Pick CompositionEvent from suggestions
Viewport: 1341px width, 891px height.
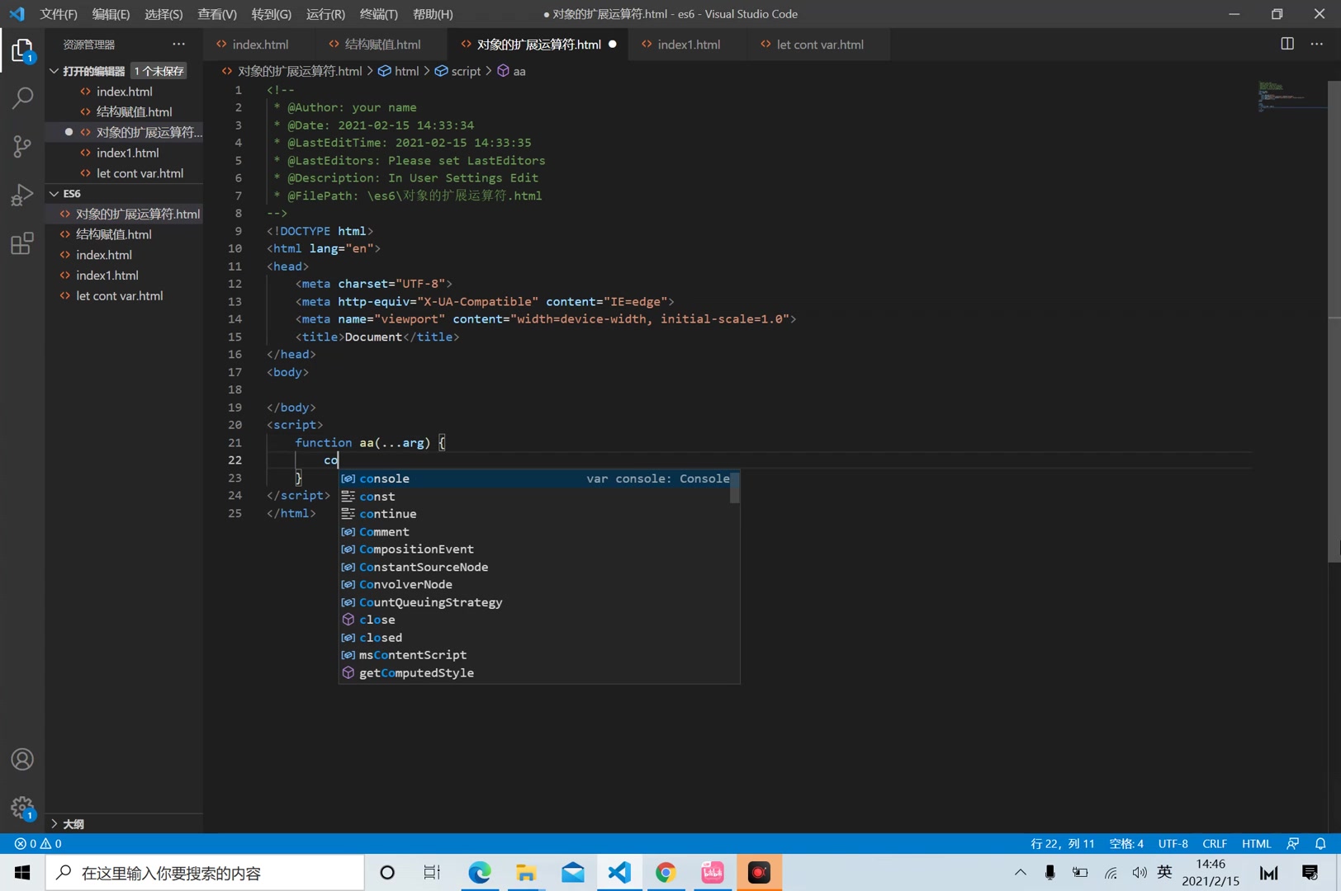[535, 549]
